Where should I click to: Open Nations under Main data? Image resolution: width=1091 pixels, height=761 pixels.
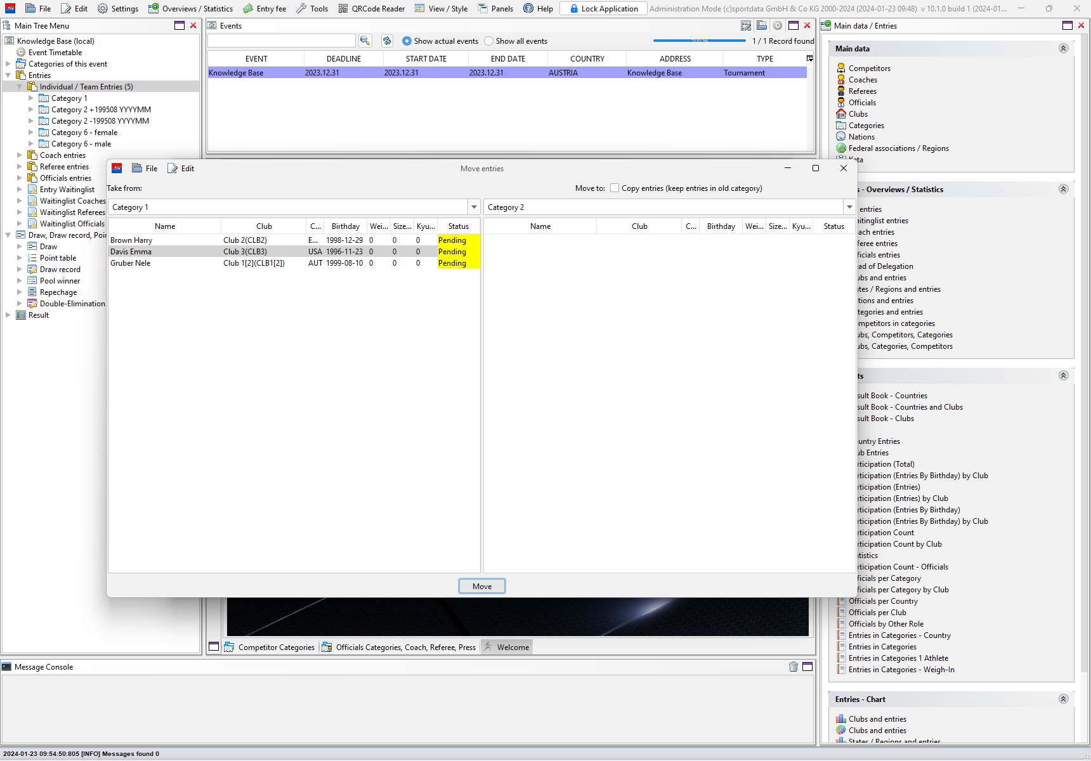(861, 137)
